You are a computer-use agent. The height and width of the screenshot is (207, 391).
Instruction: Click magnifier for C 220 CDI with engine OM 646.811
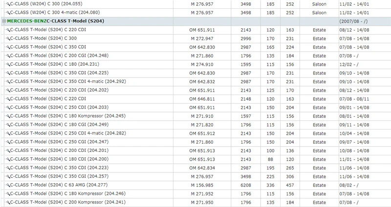click(x=8, y=99)
